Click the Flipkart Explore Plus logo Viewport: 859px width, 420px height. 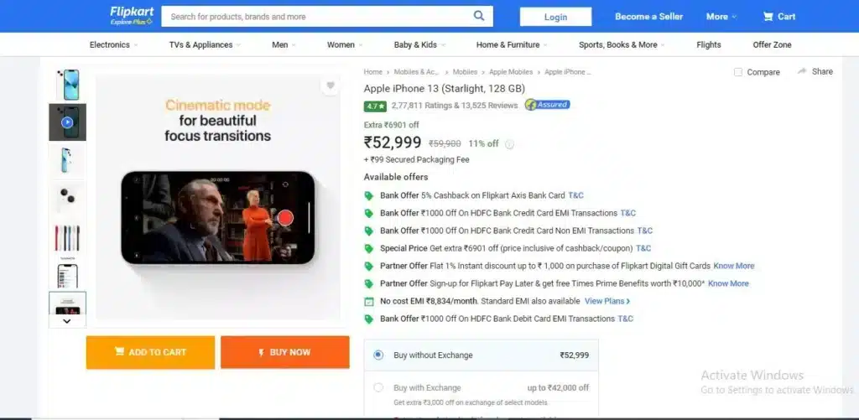coord(132,16)
